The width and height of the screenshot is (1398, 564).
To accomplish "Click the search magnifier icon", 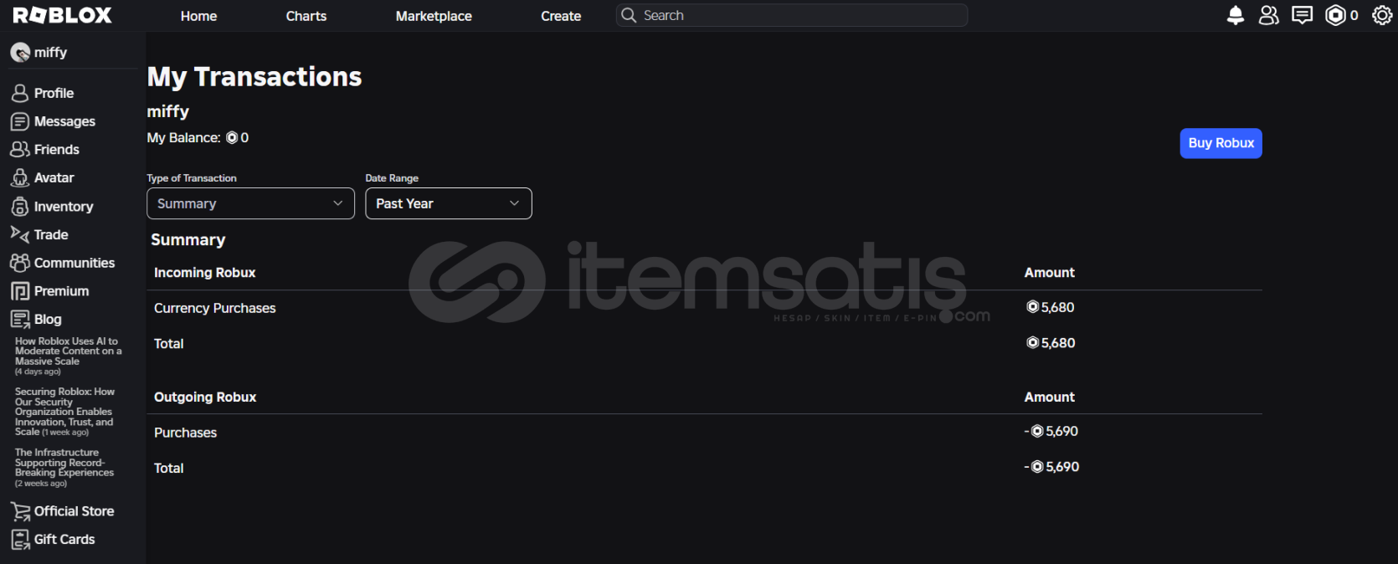I will (x=629, y=15).
